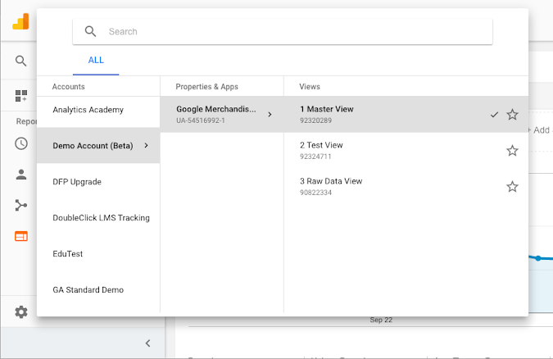This screenshot has height=359, width=553.
Task: Open the Real-Time clock icon in sidebar
Action: coord(21,143)
